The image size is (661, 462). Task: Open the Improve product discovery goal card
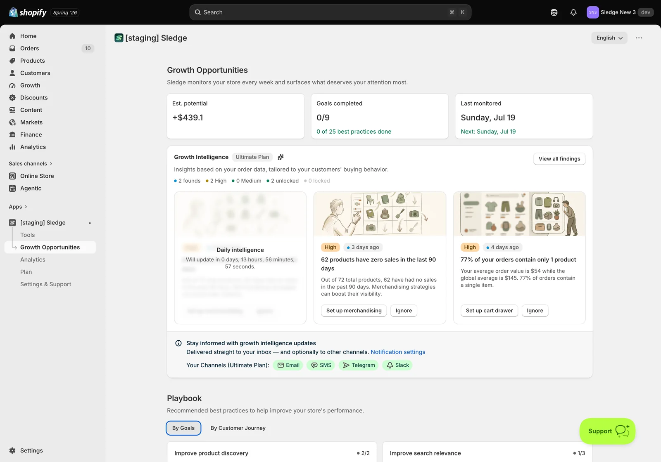tap(272, 452)
